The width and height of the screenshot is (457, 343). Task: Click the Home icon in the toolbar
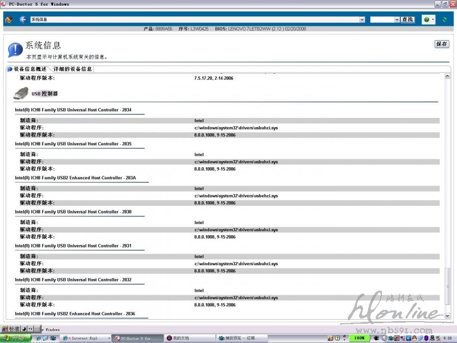pyautogui.click(x=9, y=20)
